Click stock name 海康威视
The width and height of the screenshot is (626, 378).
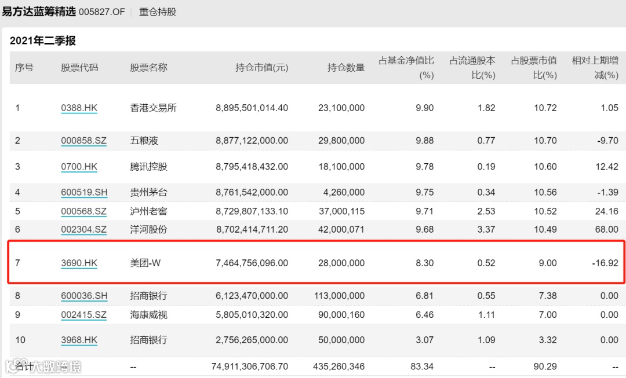coord(148,314)
